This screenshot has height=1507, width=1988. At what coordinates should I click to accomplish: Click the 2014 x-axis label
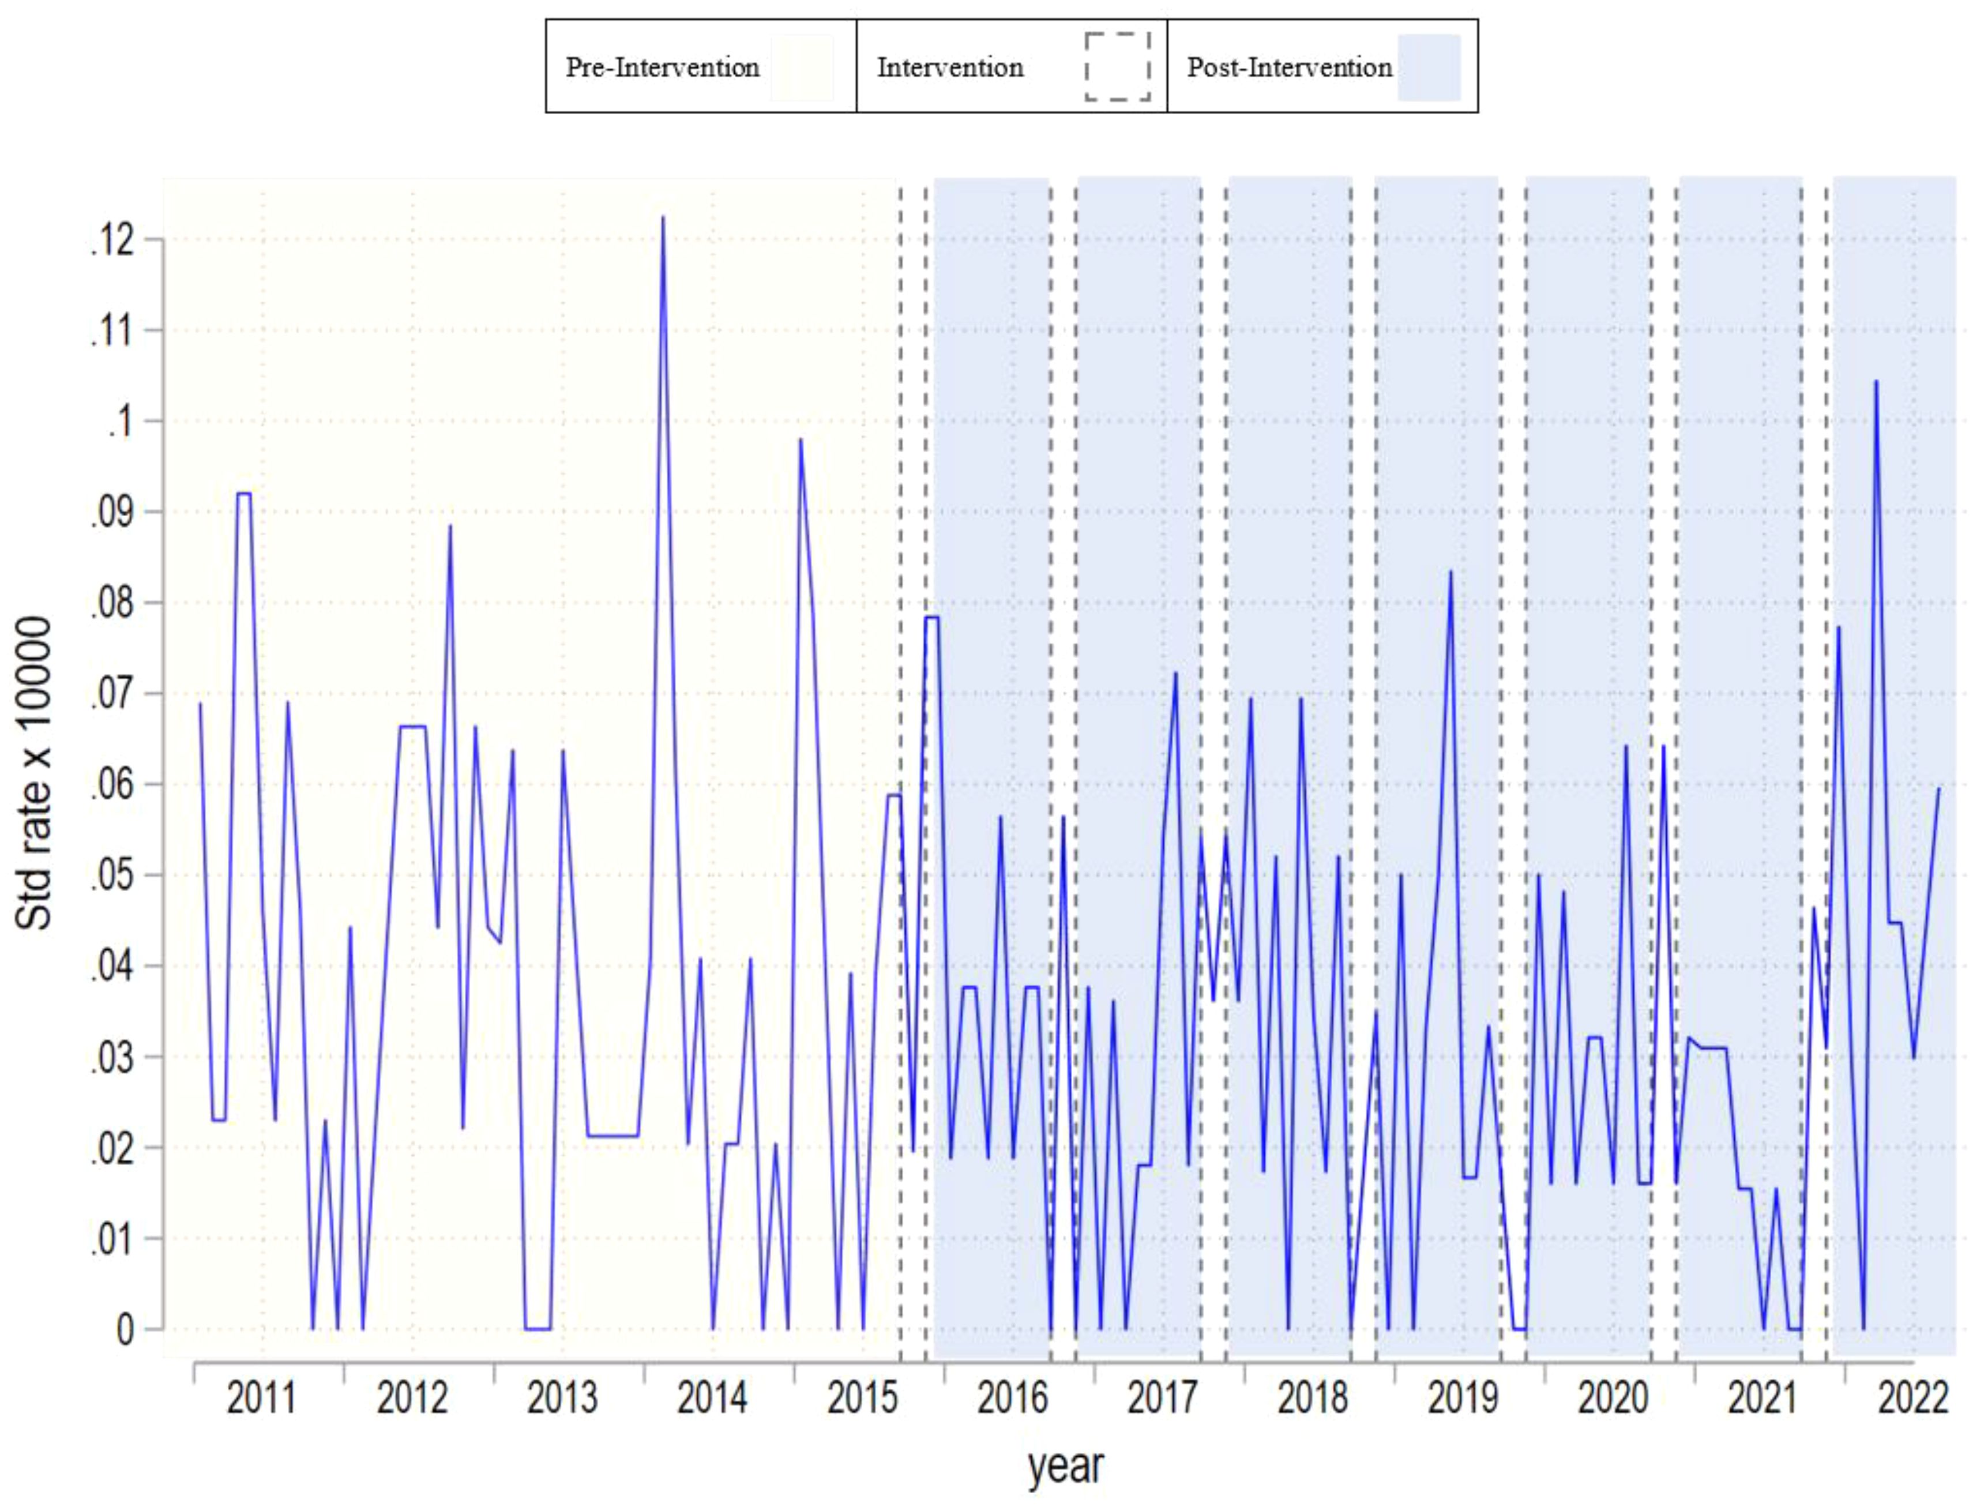click(x=712, y=1397)
